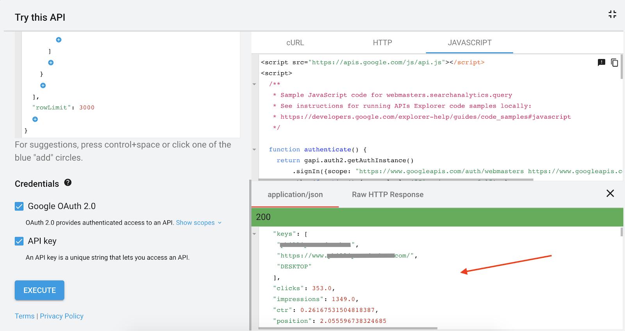This screenshot has height=331, width=625.
Task: Switch to the HTTP tab
Action: click(382, 43)
